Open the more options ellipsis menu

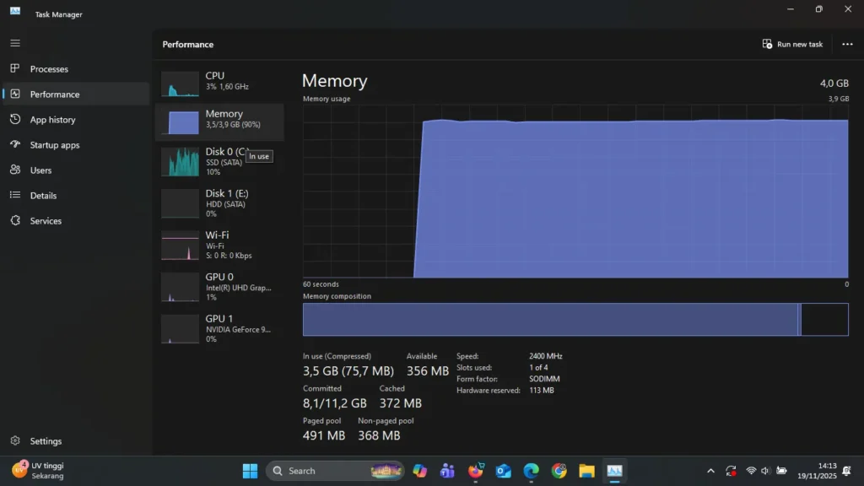tap(846, 44)
